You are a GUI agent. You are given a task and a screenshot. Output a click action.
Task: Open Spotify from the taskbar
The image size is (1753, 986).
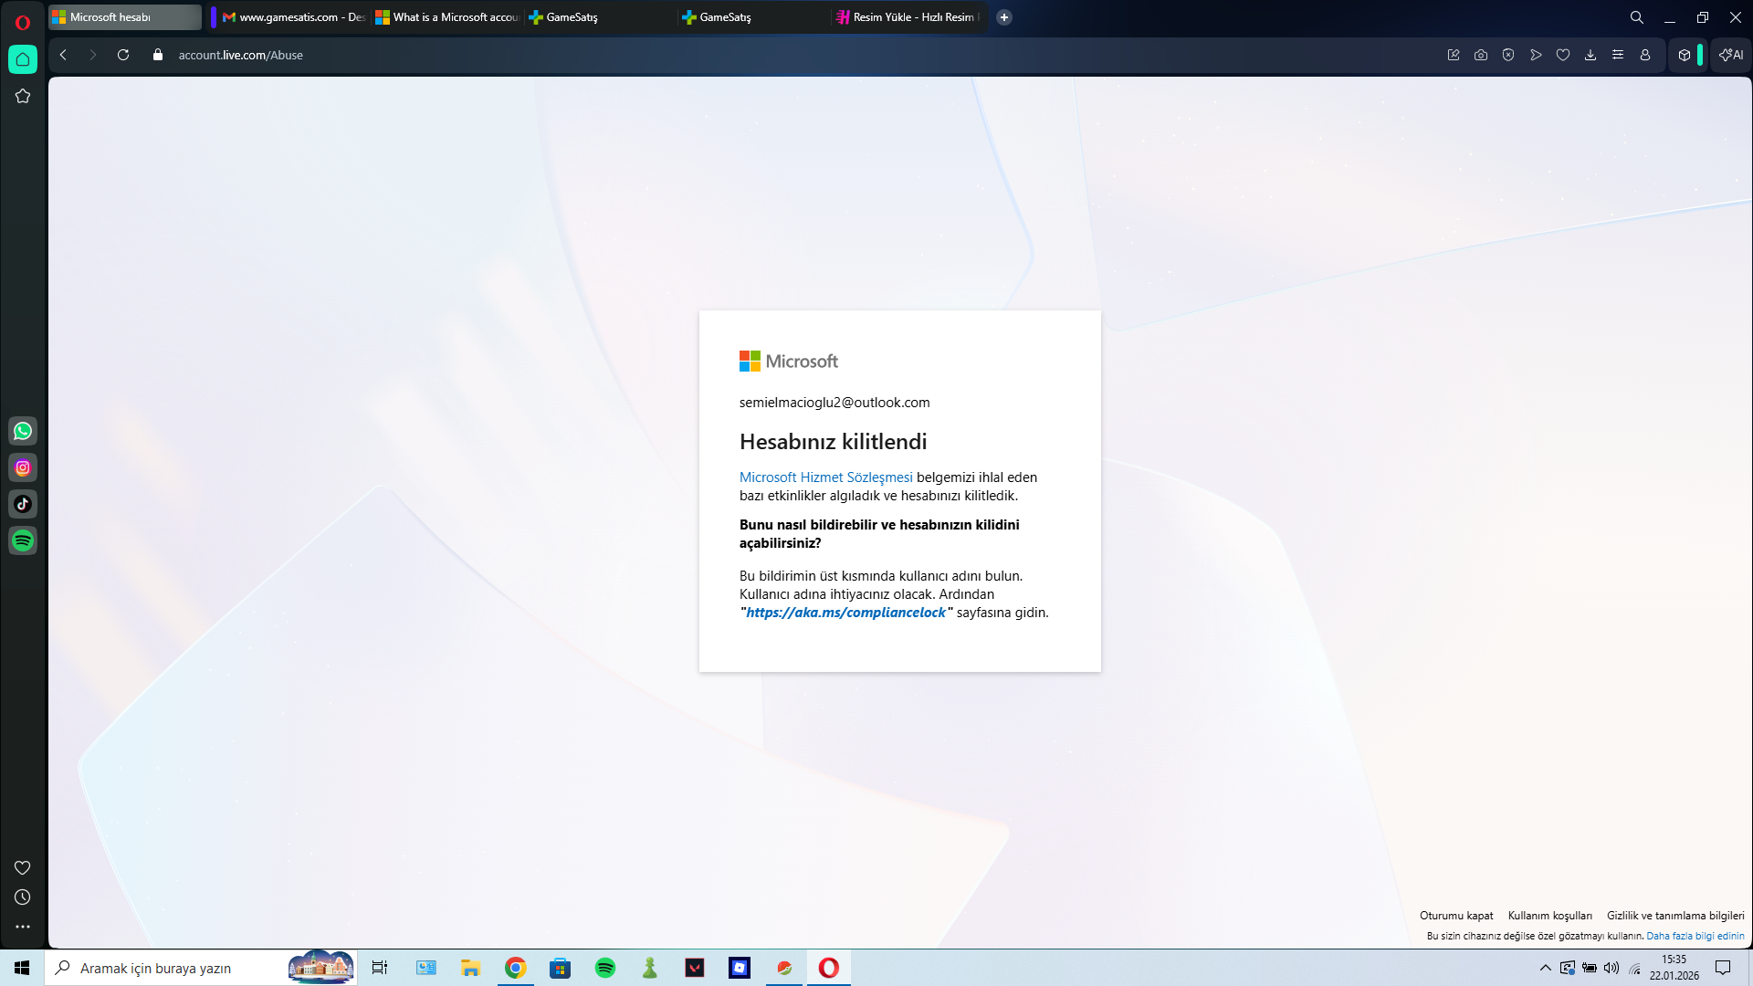tap(605, 968)
